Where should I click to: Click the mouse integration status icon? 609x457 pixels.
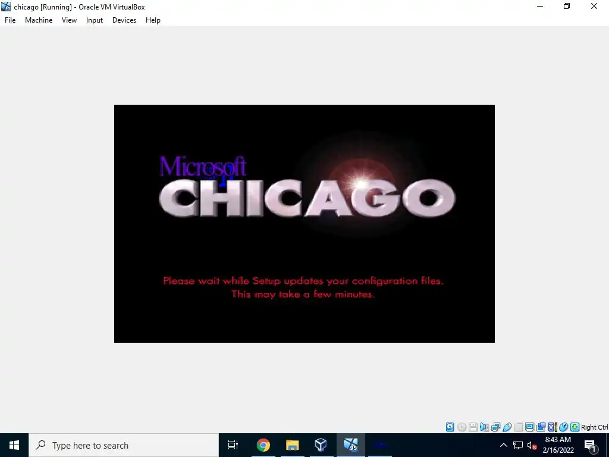[x=564, y=427]
